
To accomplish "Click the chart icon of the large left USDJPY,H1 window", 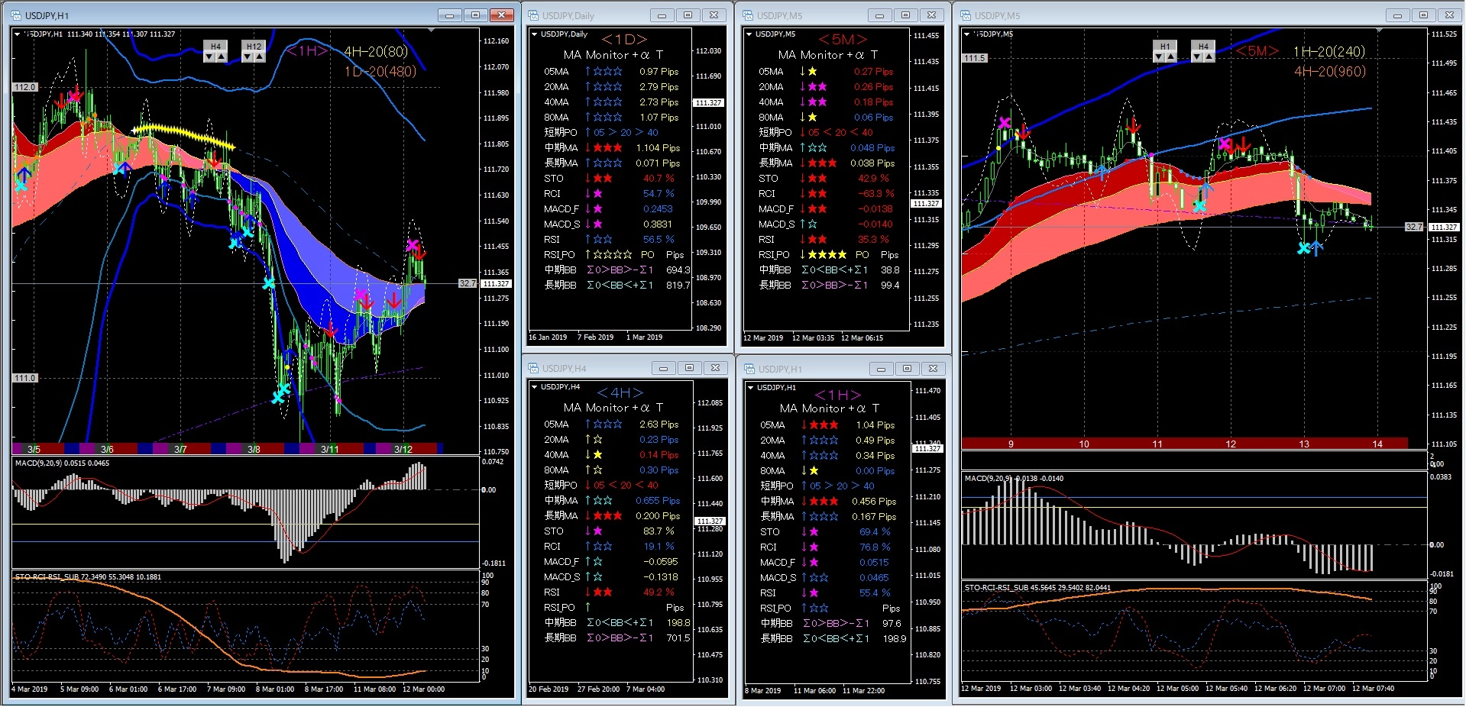I will coord(17,15).
